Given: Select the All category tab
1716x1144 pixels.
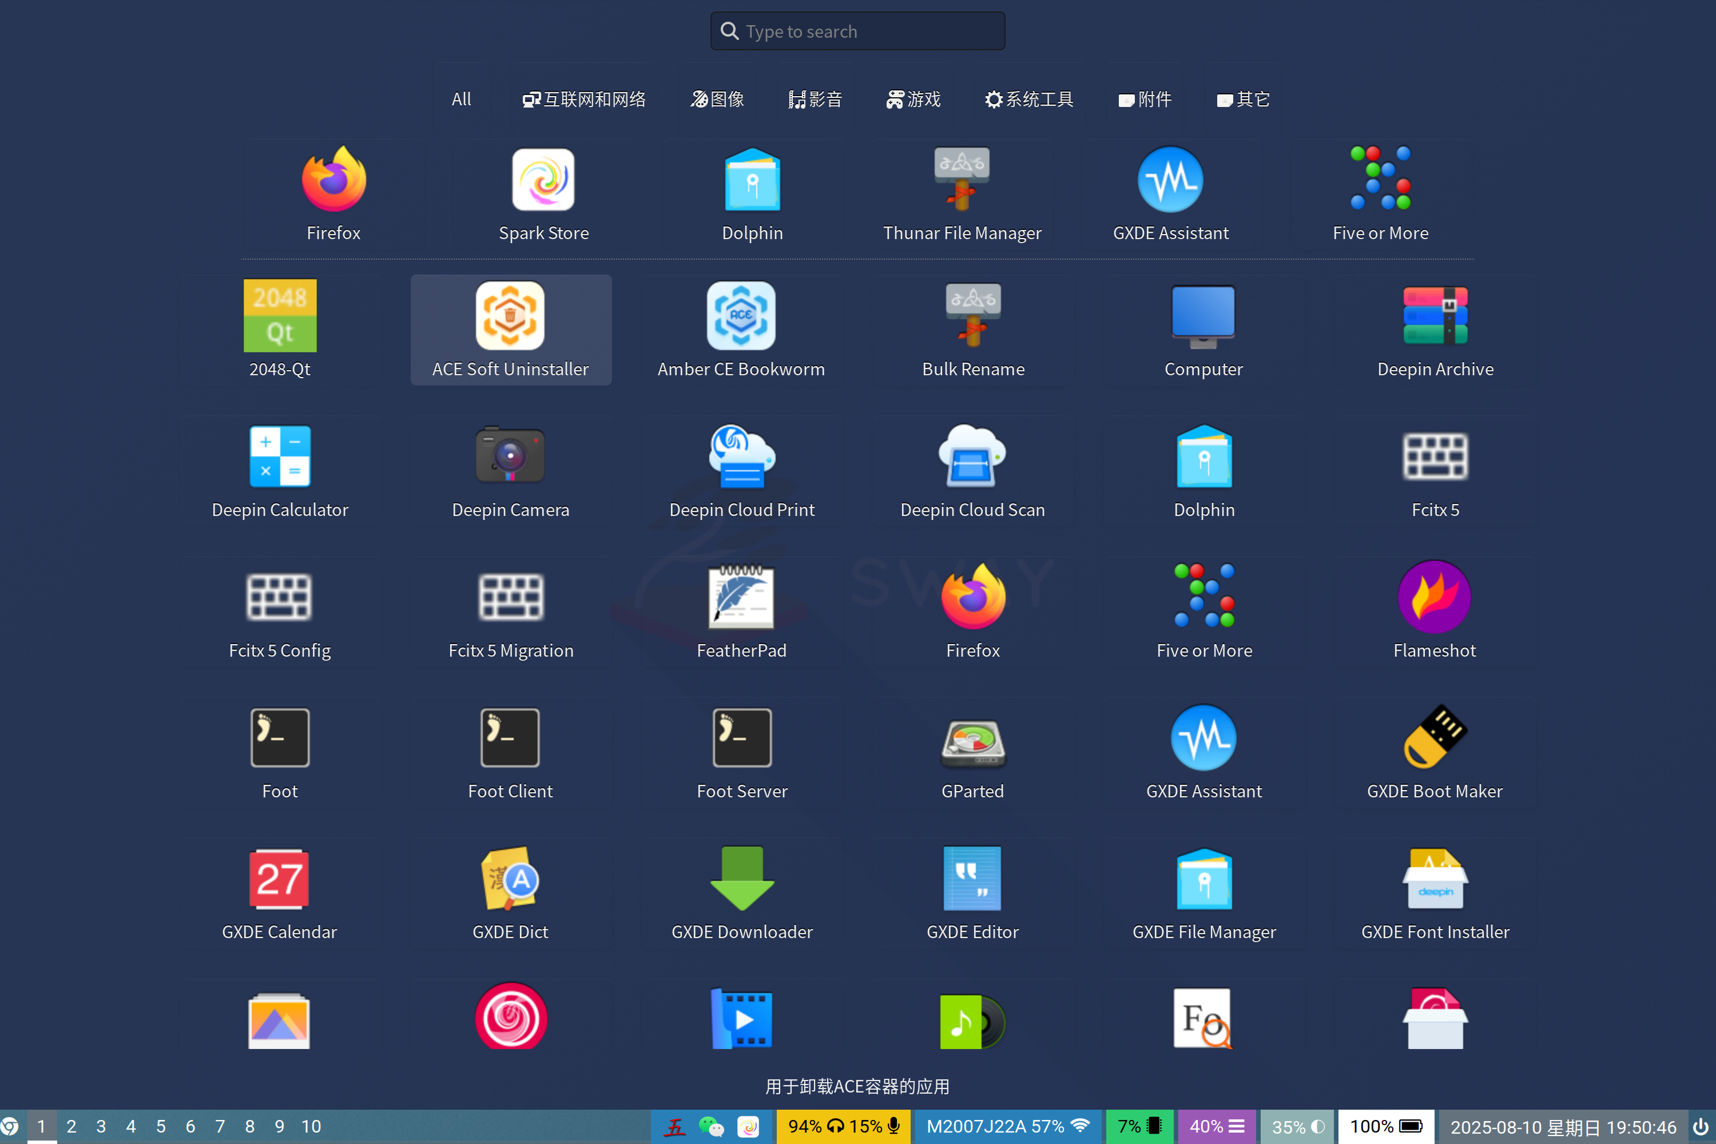Looking at the screenshot, I should pos(461,99).
